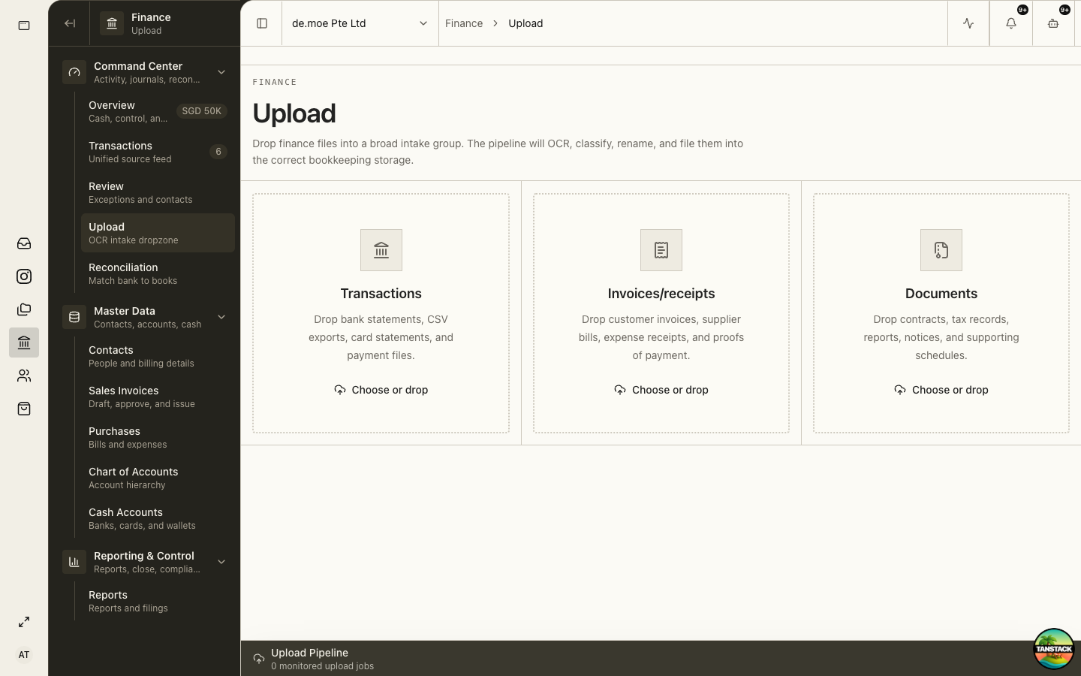This screenshot has height=676, width=1081.
Task: Collapse the Master Data section
Action: click(x=144, y=317)
